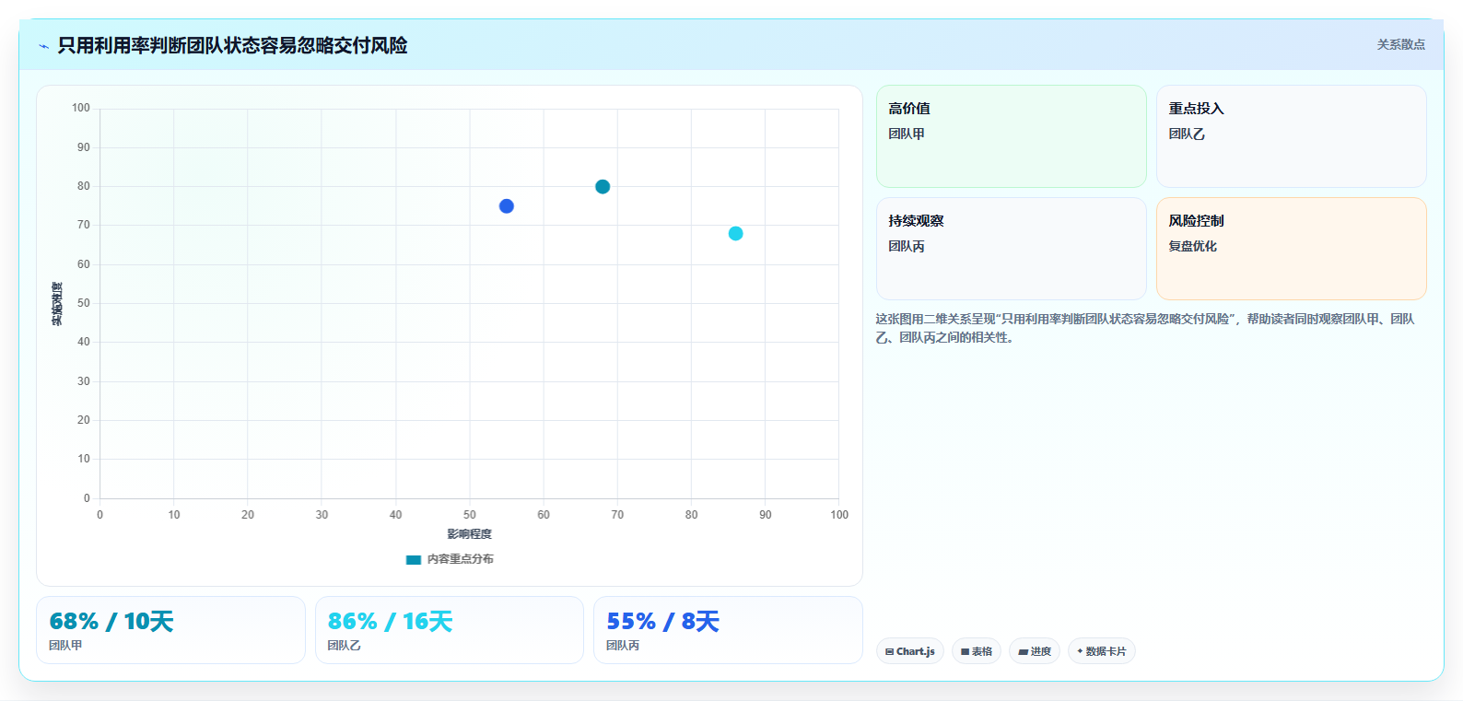Toggle the 内容重点分布 legend swatch
1463x701 pixels.
[x=414, y=559]
